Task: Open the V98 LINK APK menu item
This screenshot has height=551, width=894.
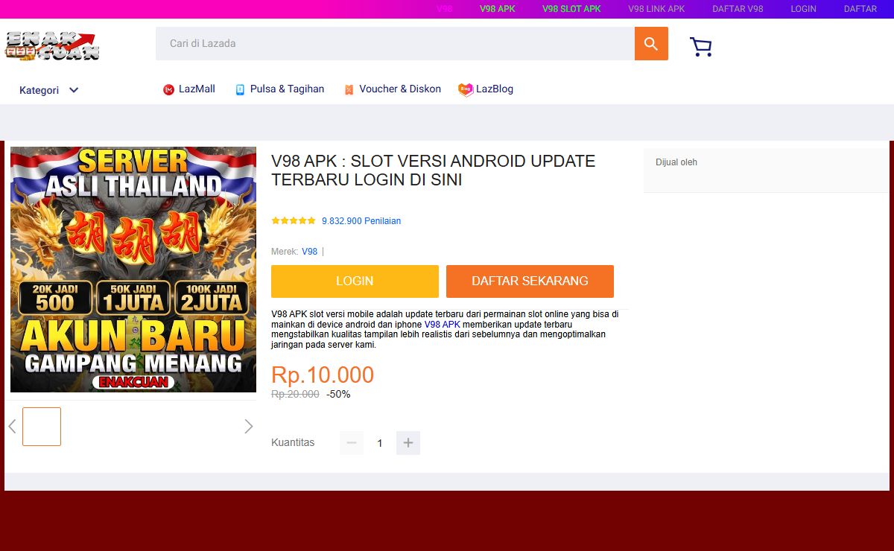Action: click(x=656, y=9)
